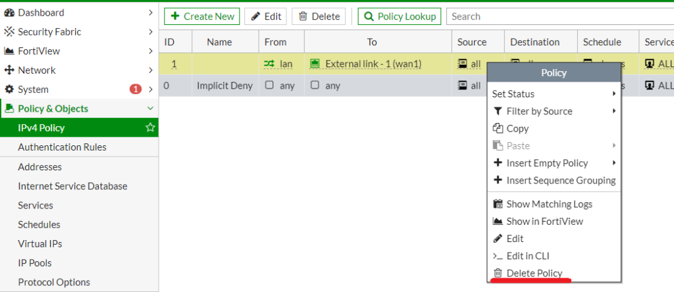Image resolution: width=674 pixels, height=292 pixels.
Task: Open the Filter by Source submenu arrow
Action: [614, 111]
